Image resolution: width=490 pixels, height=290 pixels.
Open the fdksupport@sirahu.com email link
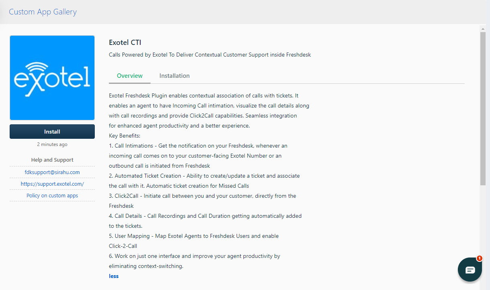(52, 172)
